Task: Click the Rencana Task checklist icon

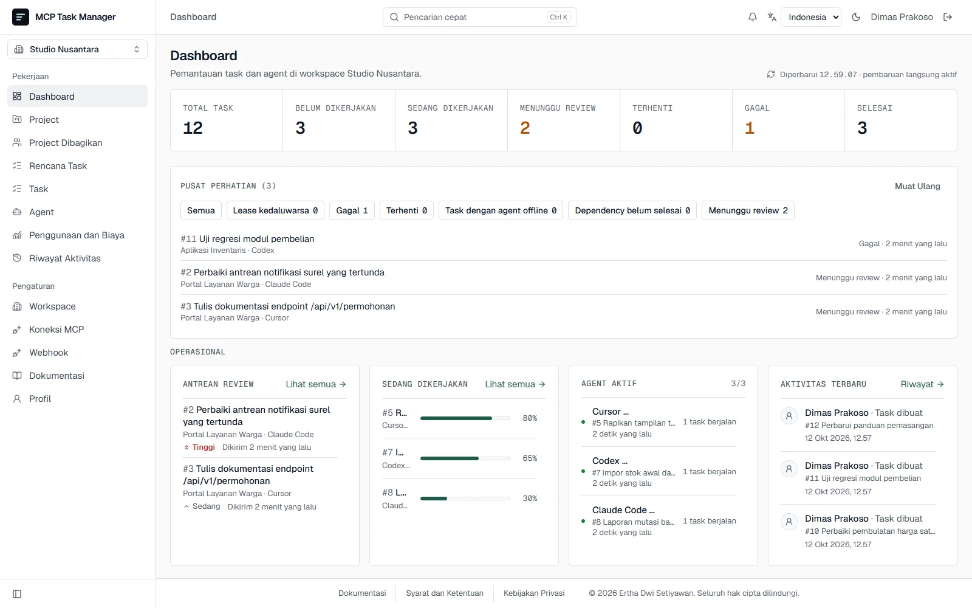Action: click(17, 165)
